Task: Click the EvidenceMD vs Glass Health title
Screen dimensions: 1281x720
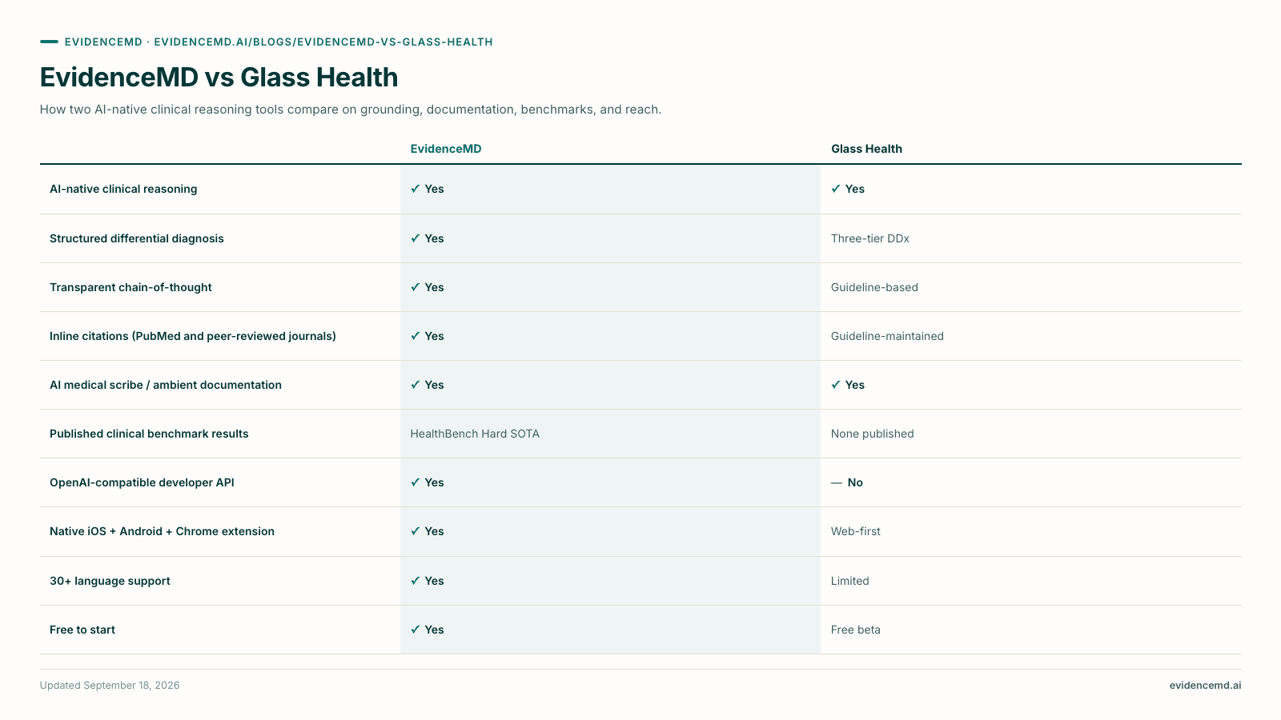Action: point(219,77)
